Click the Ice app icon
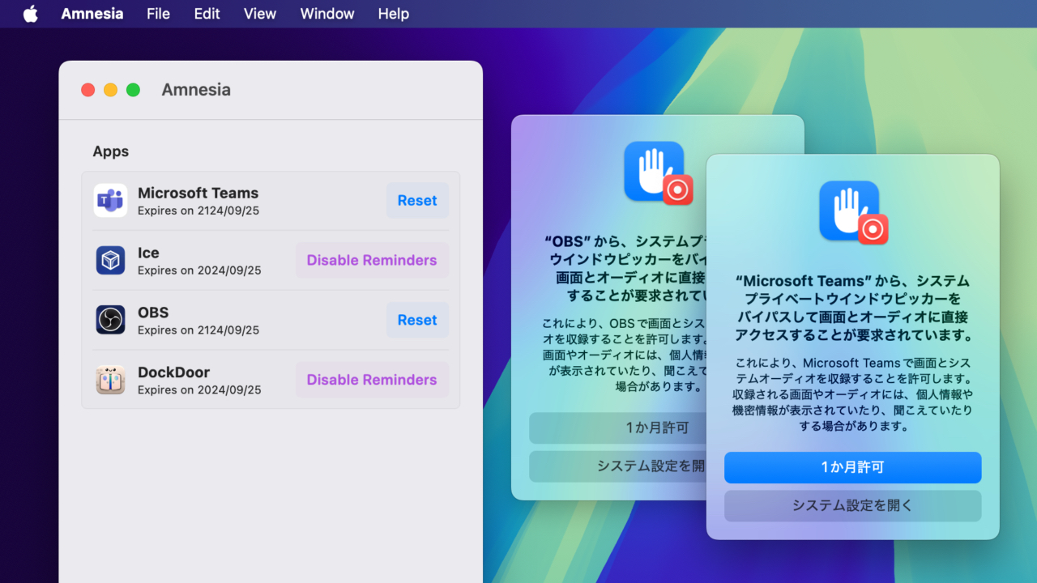Image resolution: width=1037 pixels, height=583 pixels. coord(110,260)
